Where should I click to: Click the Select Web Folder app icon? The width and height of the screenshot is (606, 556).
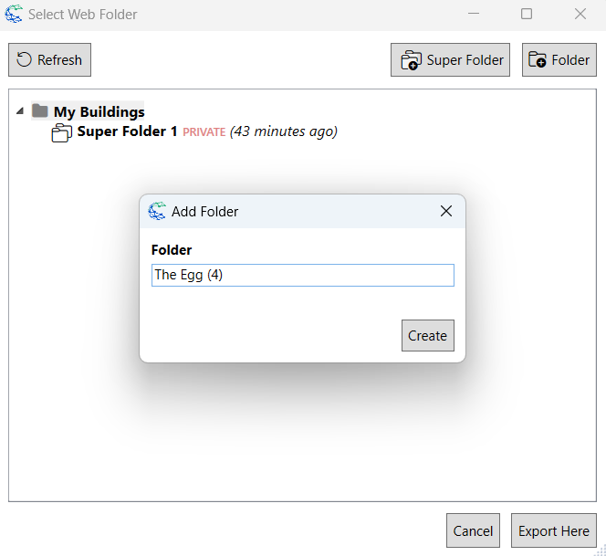click(x=14, y=14)
